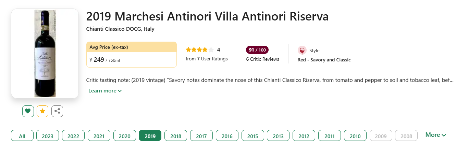Expand the Learn more tasting note

(x=105, y=91)
